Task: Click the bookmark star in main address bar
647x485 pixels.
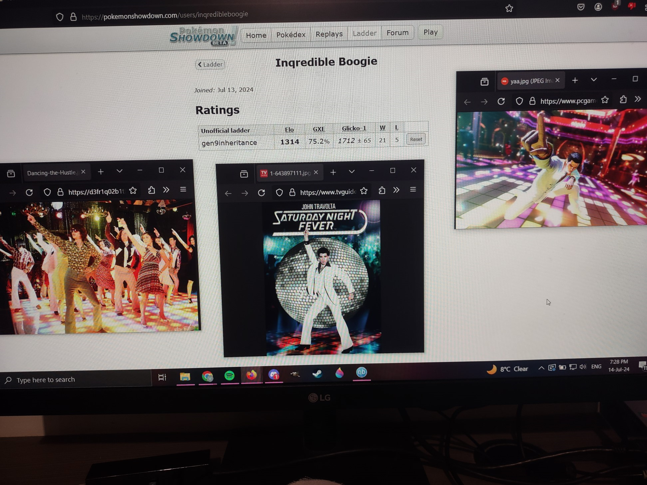Action: click(509, 8)
